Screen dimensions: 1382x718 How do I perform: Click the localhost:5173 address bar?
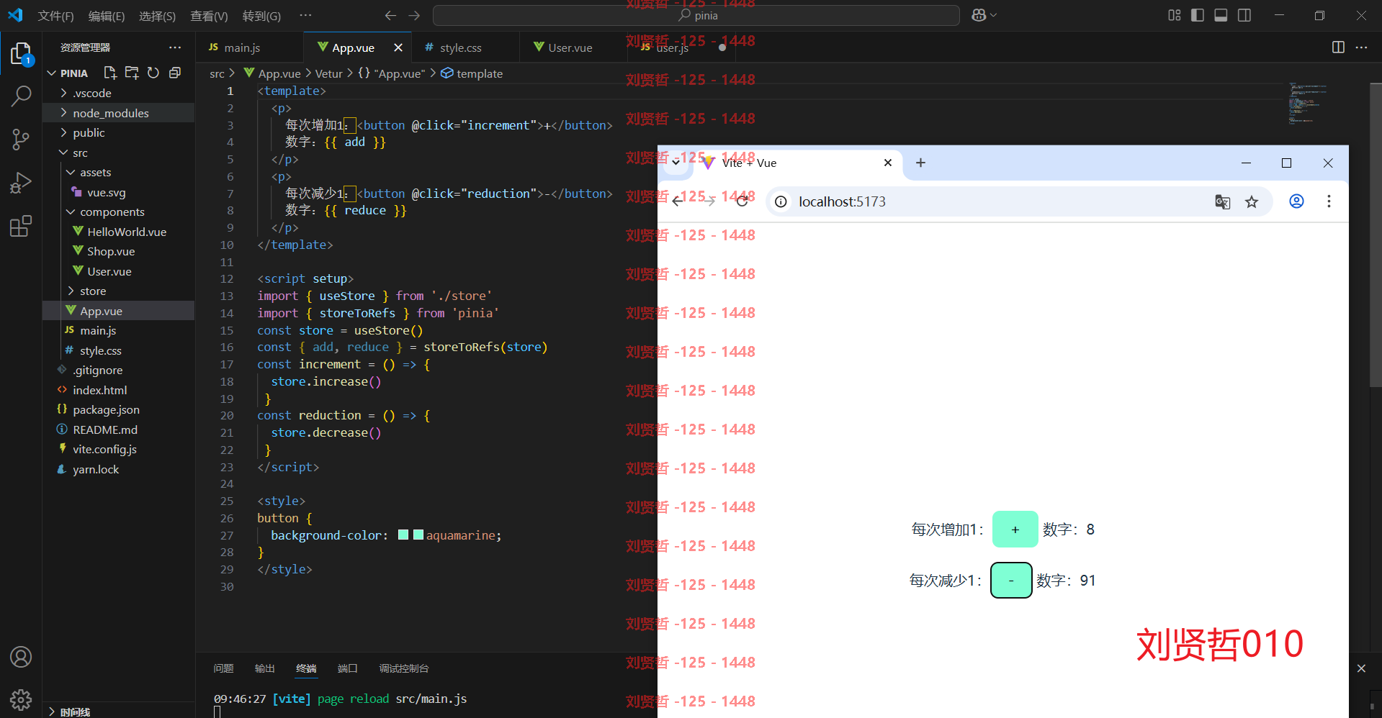[1018, 201]
